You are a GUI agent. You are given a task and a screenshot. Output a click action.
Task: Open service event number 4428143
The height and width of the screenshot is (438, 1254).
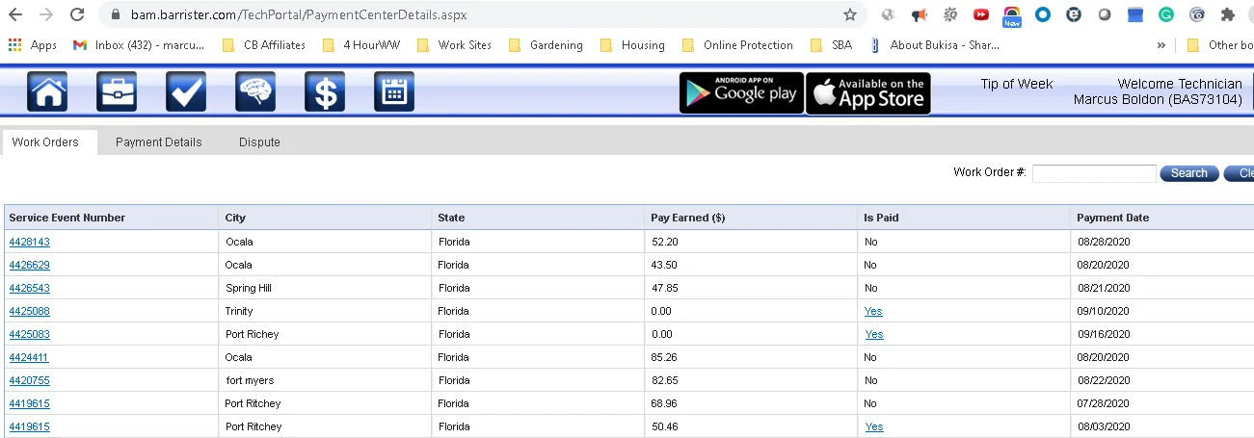pos(29,242)
